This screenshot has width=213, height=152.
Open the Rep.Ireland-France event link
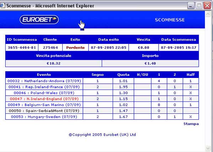click(x=44, y=87)
